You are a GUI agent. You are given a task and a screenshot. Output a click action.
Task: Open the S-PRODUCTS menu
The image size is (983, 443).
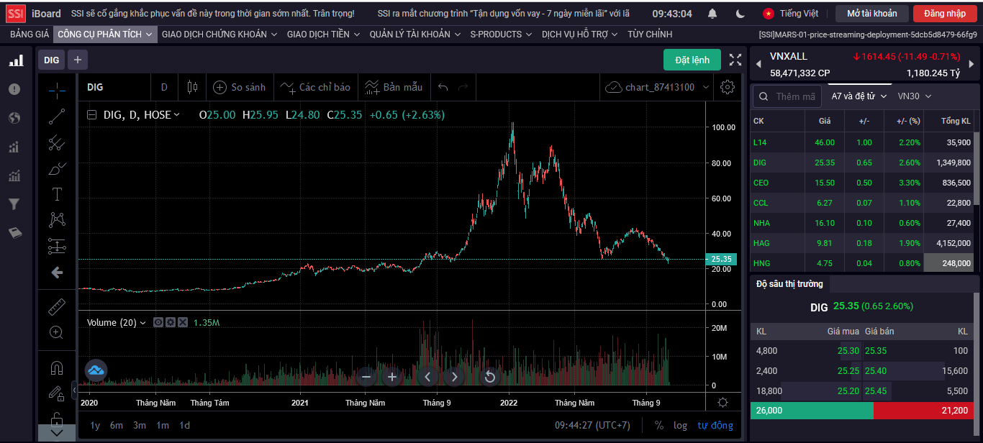[x=501, y=35]
